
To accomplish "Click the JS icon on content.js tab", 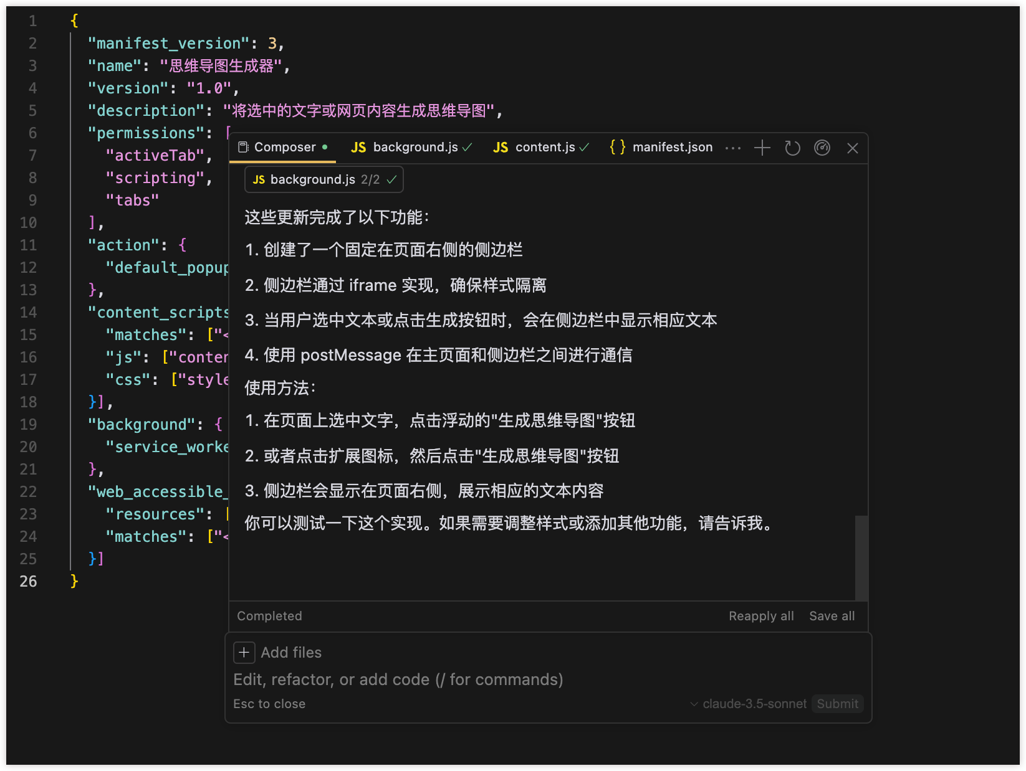I will (500, 148).
